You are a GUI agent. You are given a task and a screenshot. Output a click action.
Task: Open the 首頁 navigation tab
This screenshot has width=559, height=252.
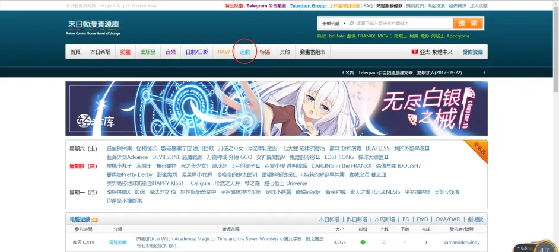click(x=75, y=52)
